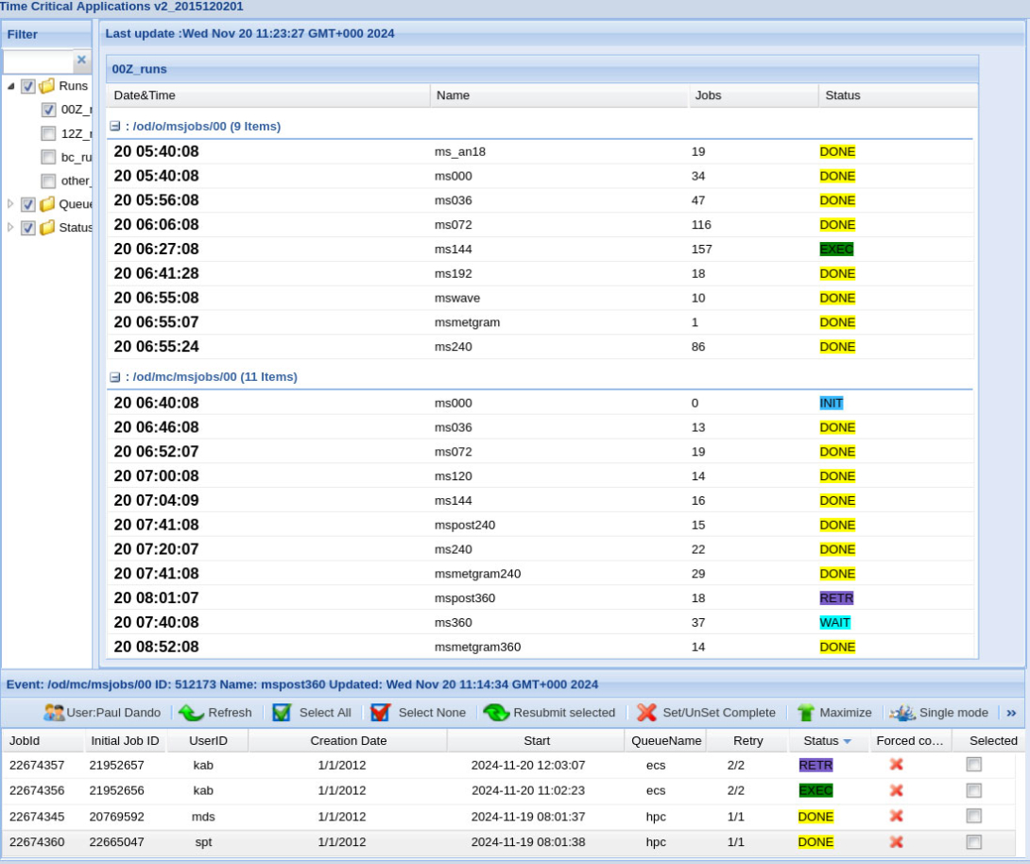Viewport: 1030px width, 864px height.
Task: Click the Status folder icon in tree
Action: click(46, 227)
